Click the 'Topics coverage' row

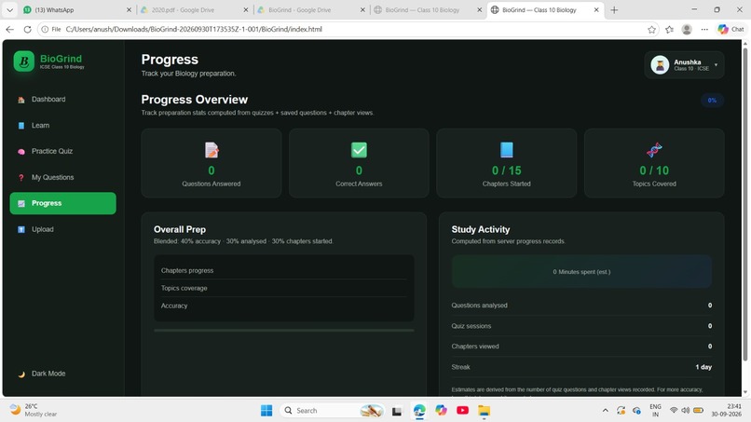tap(283, 289)
